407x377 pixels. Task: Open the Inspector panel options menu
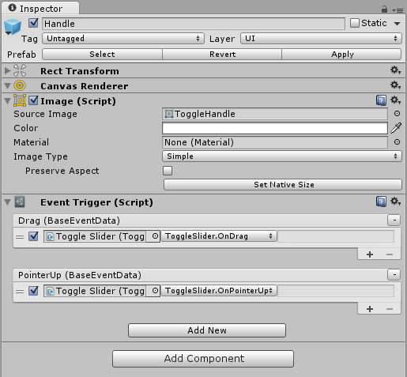(x=398, y=10)
